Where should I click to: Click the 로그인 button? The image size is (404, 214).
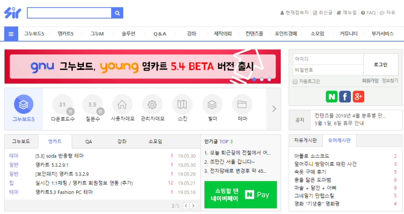[x=381, y=65]
